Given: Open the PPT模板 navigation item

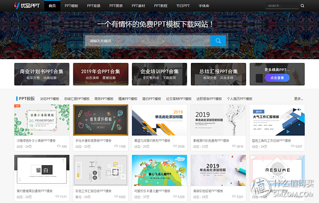Looking at the screenshot, I should [x=71, y=6].
